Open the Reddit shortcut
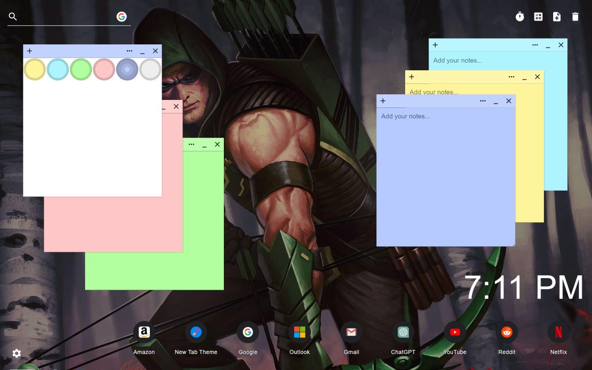This screenshot has height=370, width=592. click(507, 332)
